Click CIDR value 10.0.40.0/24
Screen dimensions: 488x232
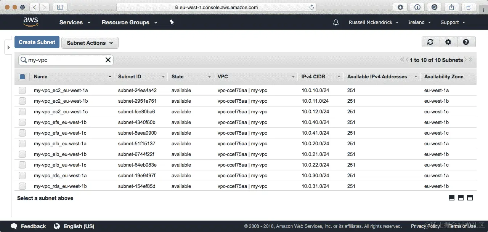pyautogui.click(x=315, y=122)
